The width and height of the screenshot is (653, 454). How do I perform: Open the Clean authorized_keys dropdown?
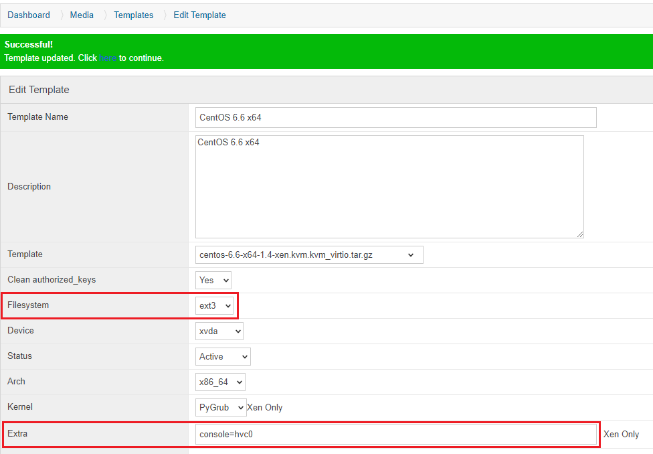(x=213, y=280)
